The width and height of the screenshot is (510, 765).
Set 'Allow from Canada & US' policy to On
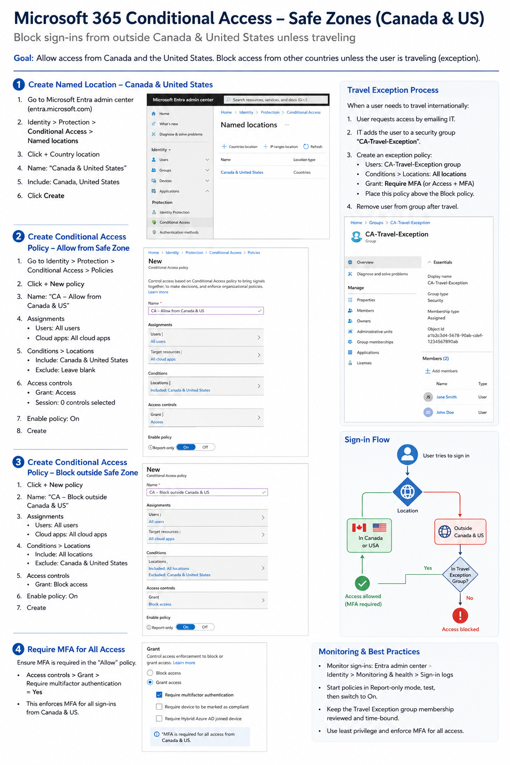[186, 447]
